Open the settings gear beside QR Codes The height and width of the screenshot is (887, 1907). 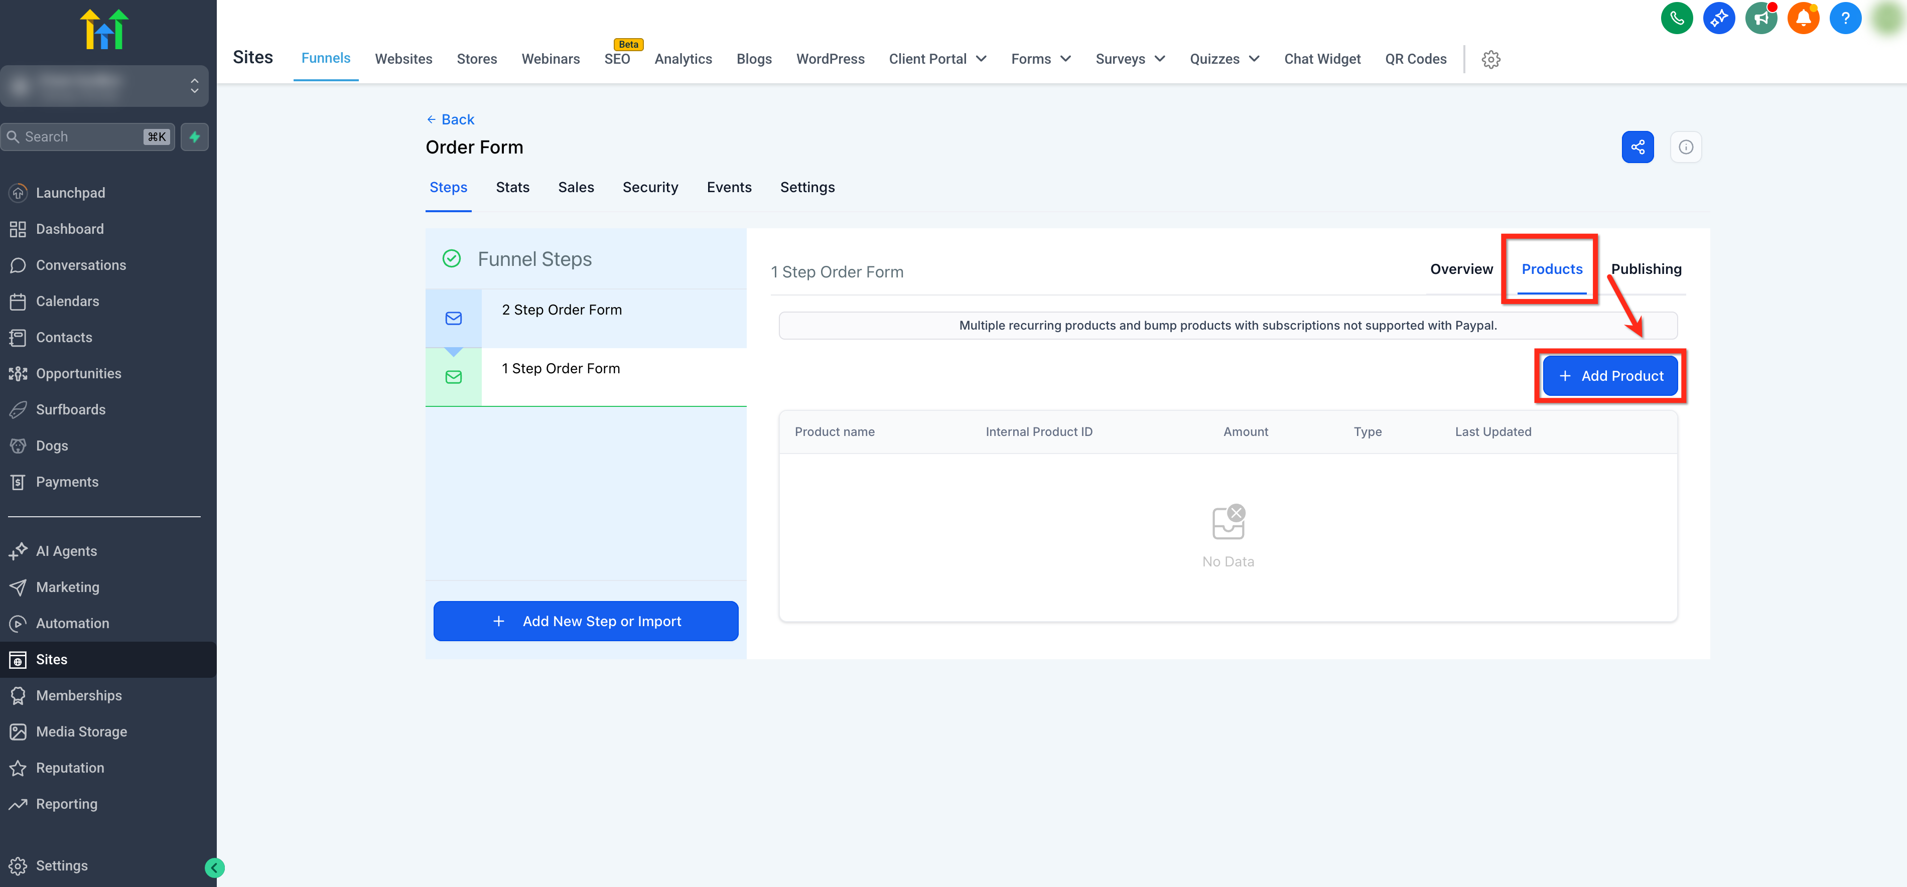[x=1490, y=59]
